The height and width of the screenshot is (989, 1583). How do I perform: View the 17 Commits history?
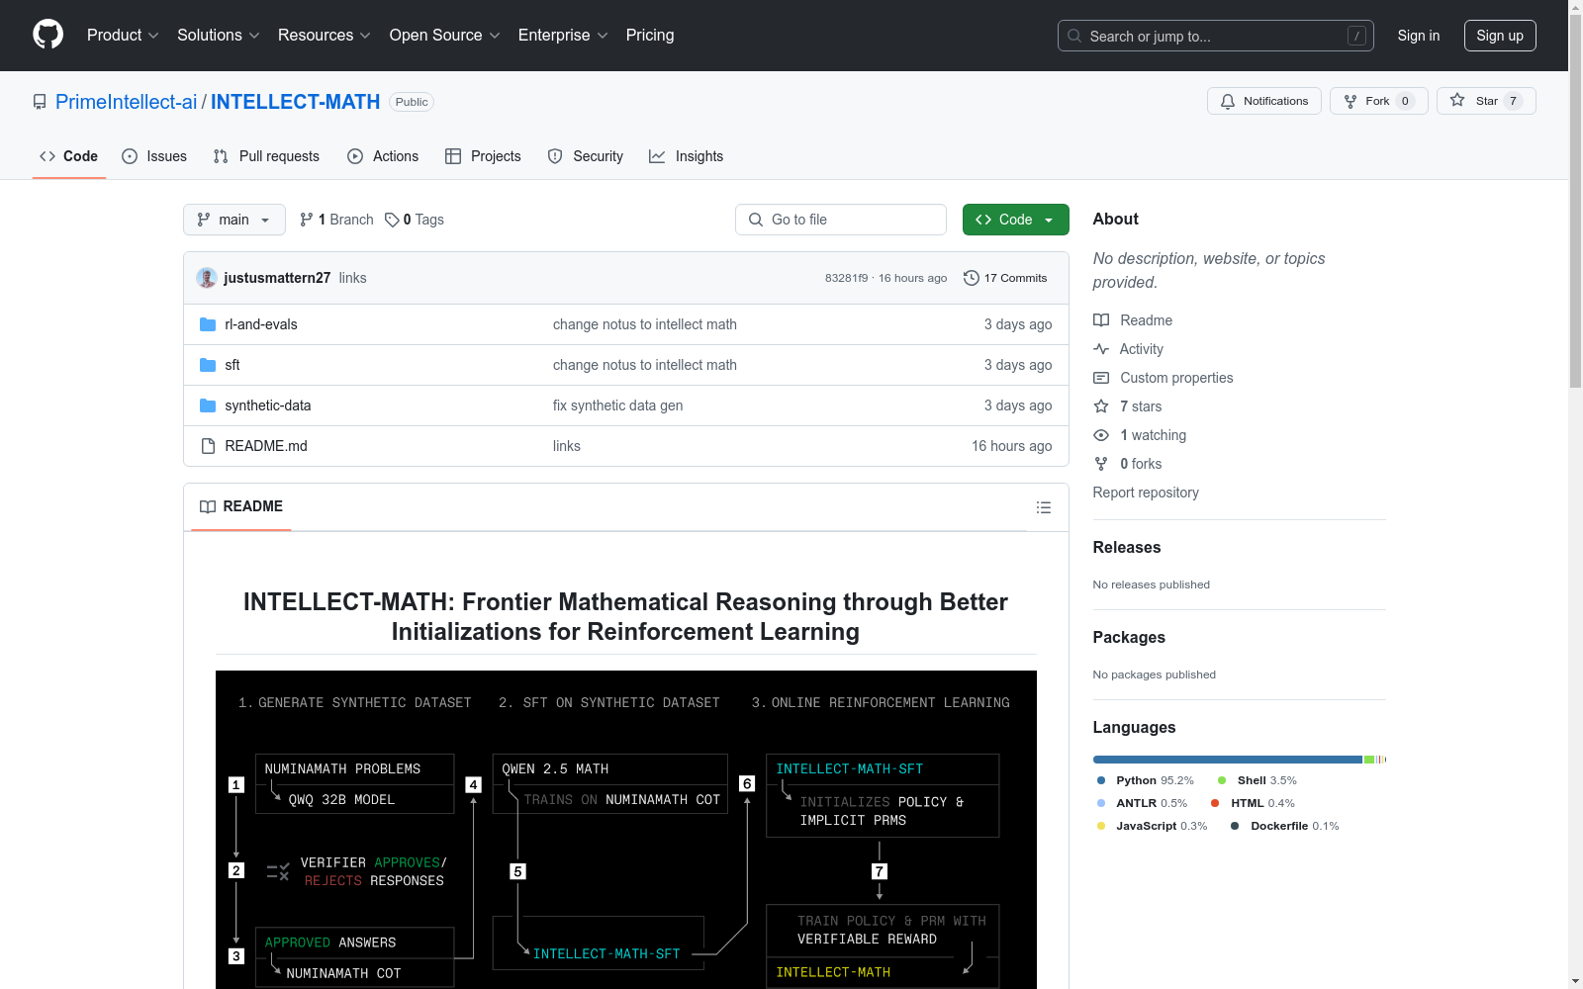(1005, 278)
